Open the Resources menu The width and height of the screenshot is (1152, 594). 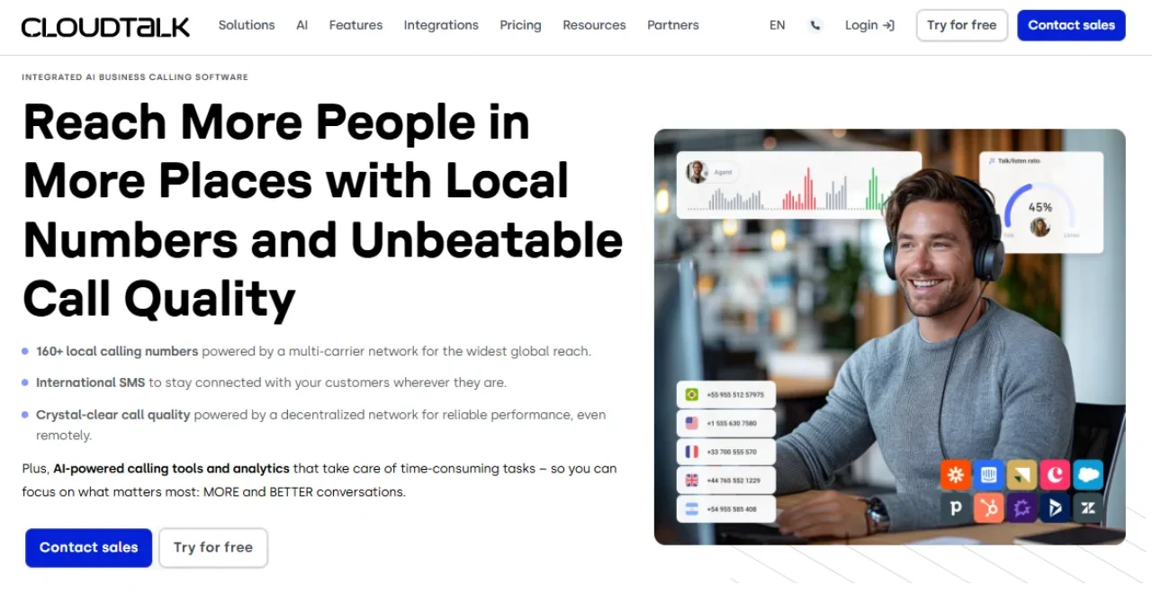(594, 25)
